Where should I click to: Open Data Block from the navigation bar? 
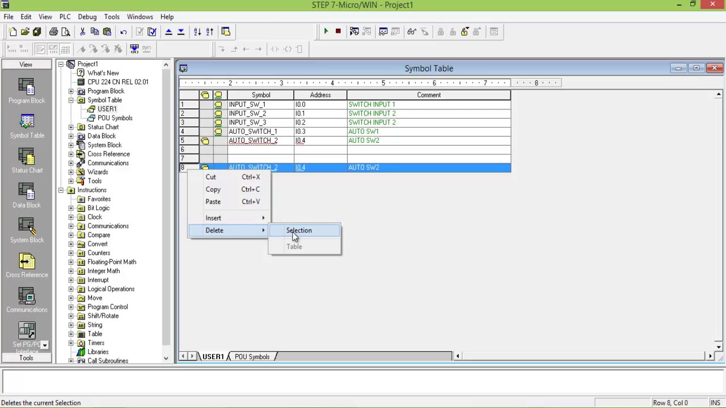(27, 195)
